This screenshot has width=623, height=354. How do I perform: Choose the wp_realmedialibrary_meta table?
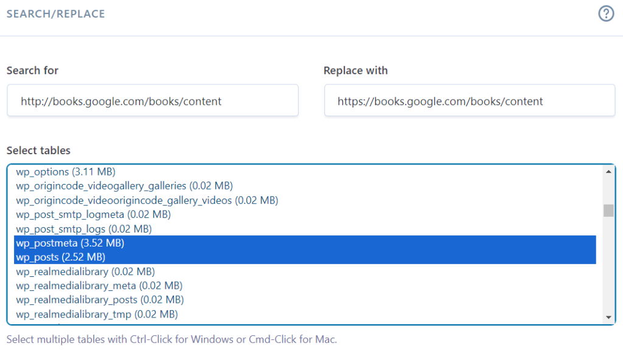99,285
